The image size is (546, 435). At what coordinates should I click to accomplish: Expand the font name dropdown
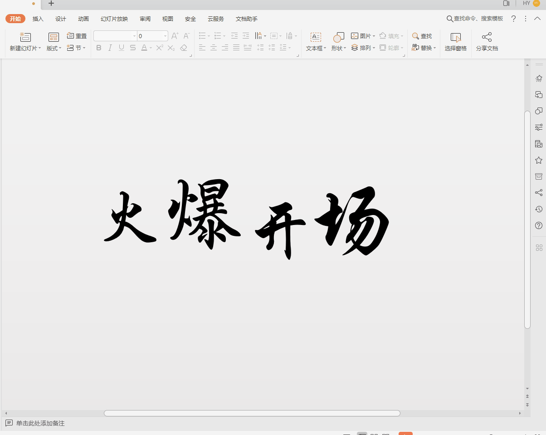coord(134,36)
